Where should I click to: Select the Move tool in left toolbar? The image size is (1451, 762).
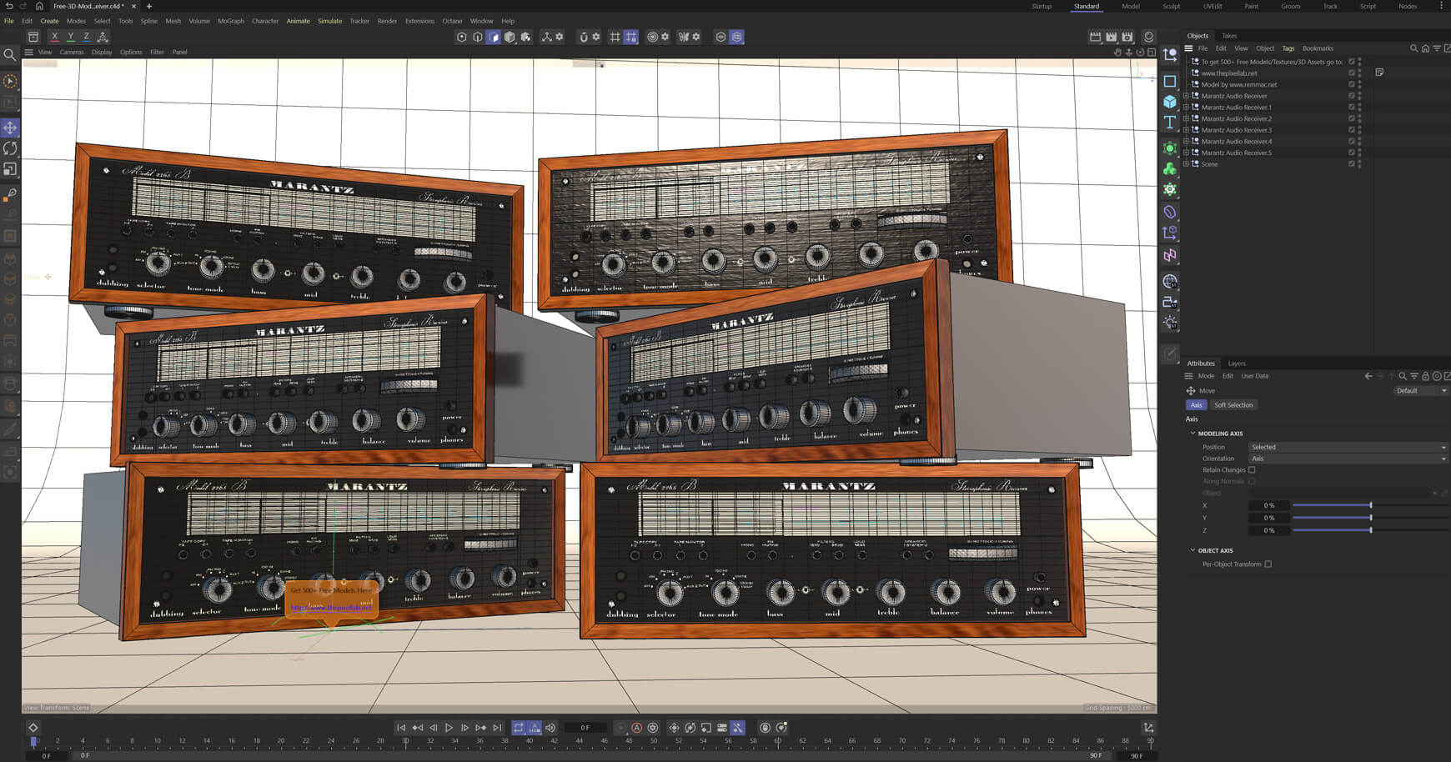pyautogui.click(x=10, y=128)
